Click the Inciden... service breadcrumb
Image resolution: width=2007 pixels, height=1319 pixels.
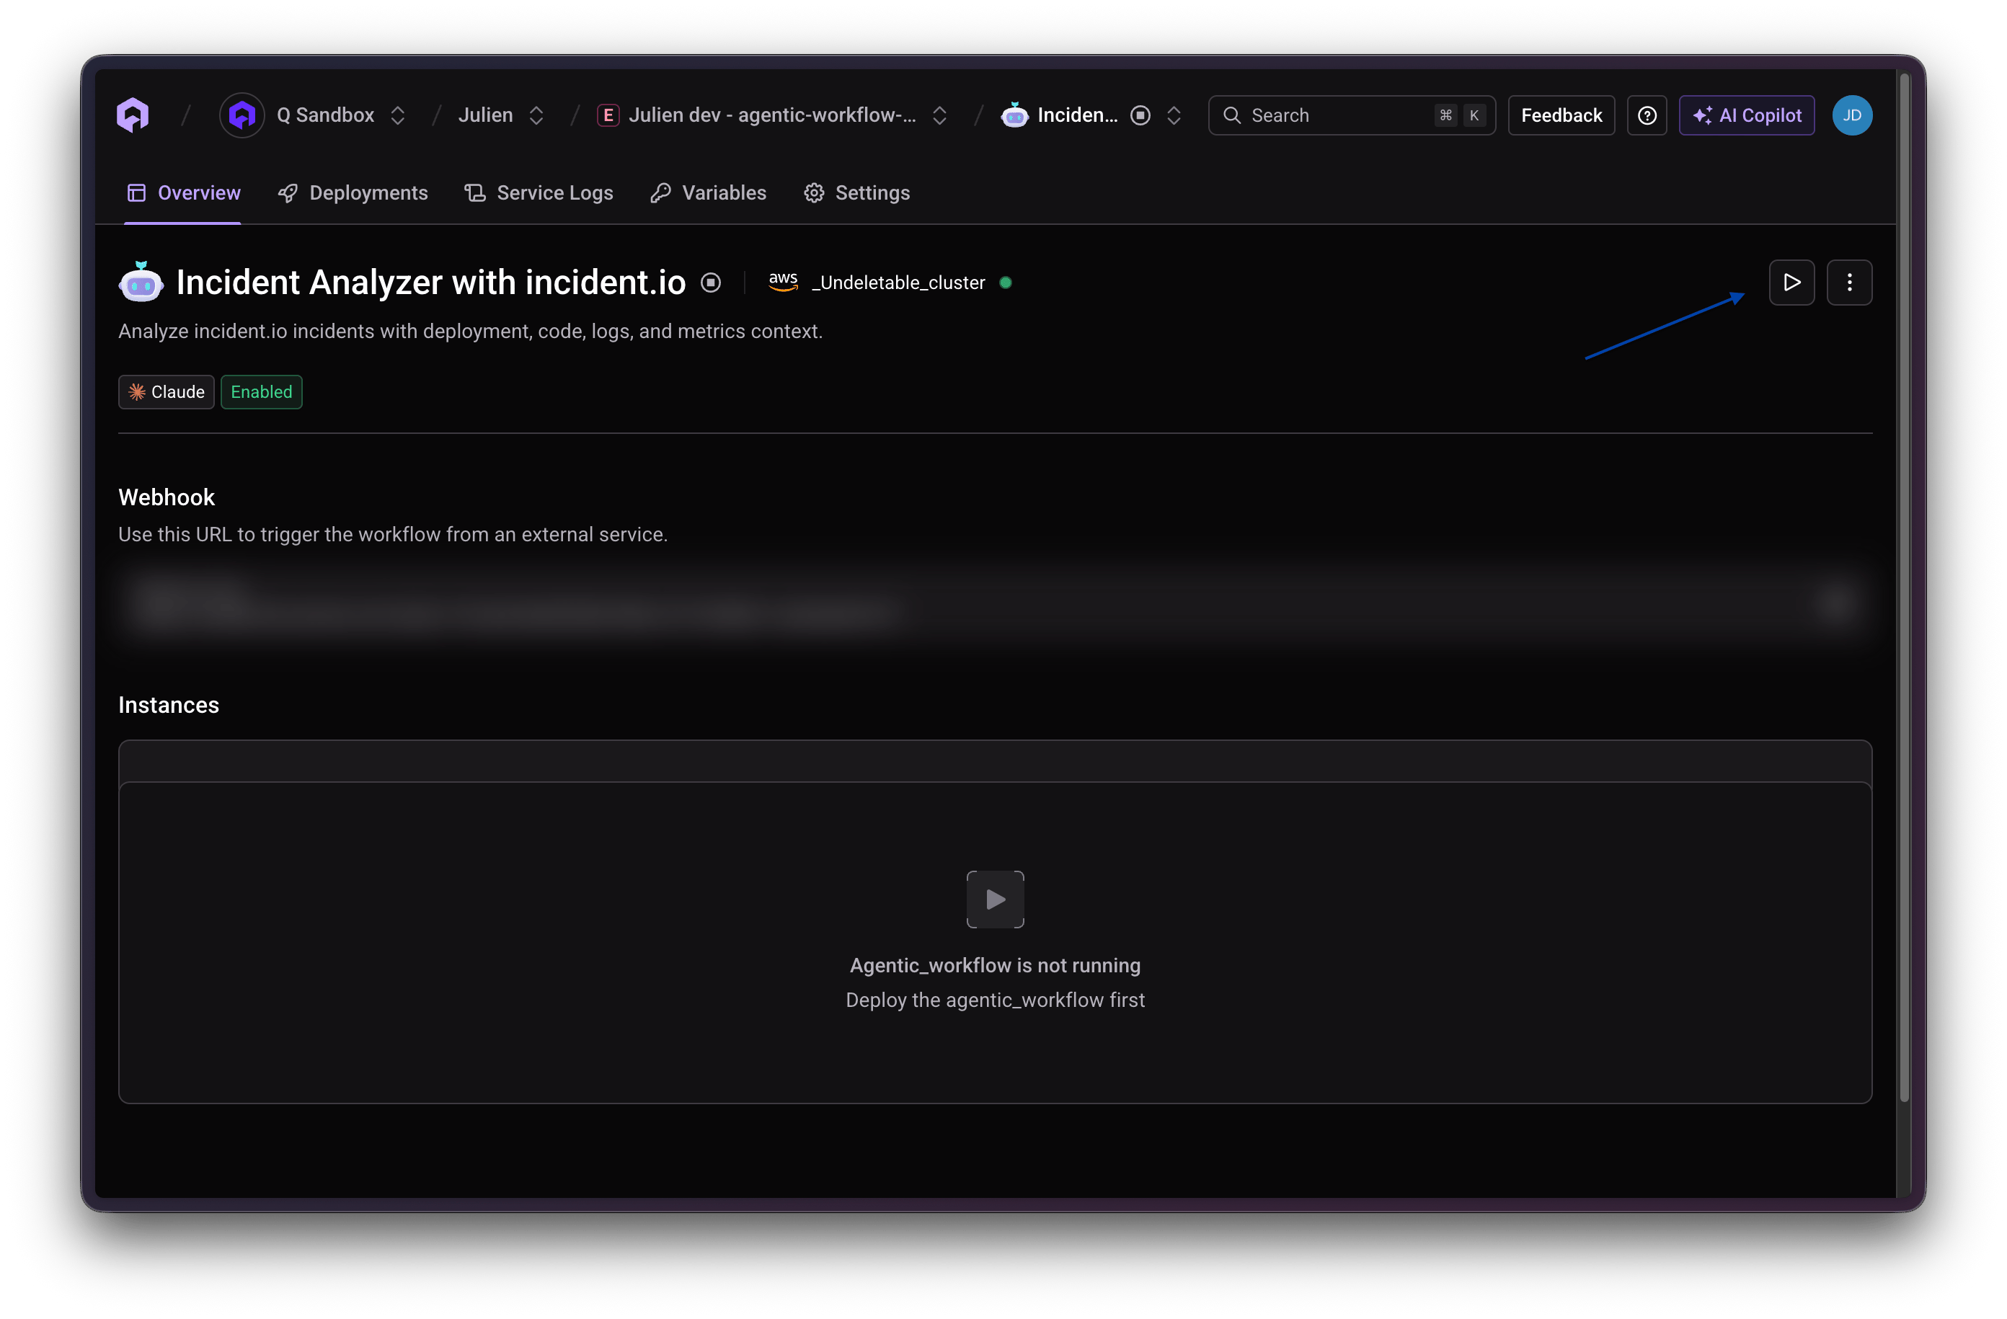(1077, 115)
